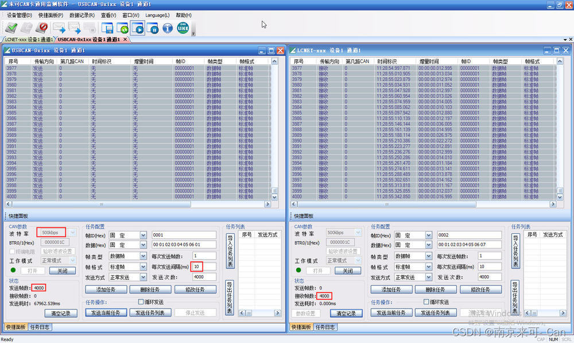Click the LCNET frame list horizontal scrollbar thumb

coord(386,204)
